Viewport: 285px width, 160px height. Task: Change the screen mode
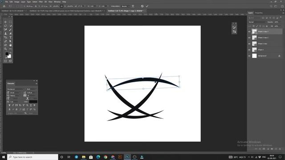pyautogui.click(x=10, y=61)
